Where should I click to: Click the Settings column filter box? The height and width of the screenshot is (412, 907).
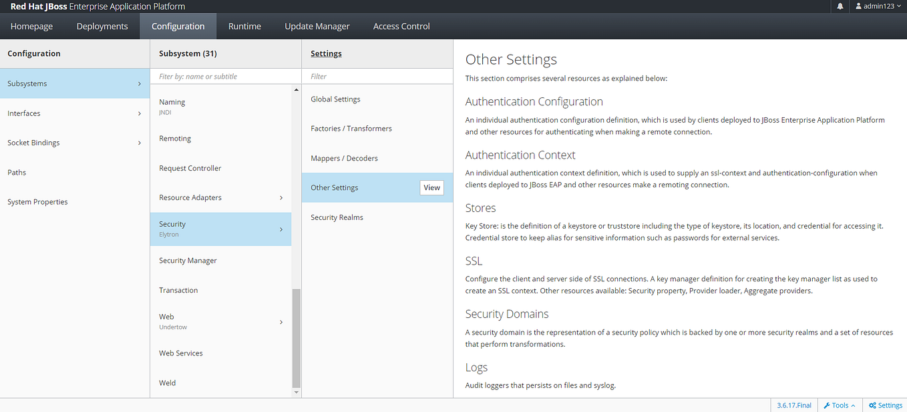pyautogui.click(x=377, y=76)
